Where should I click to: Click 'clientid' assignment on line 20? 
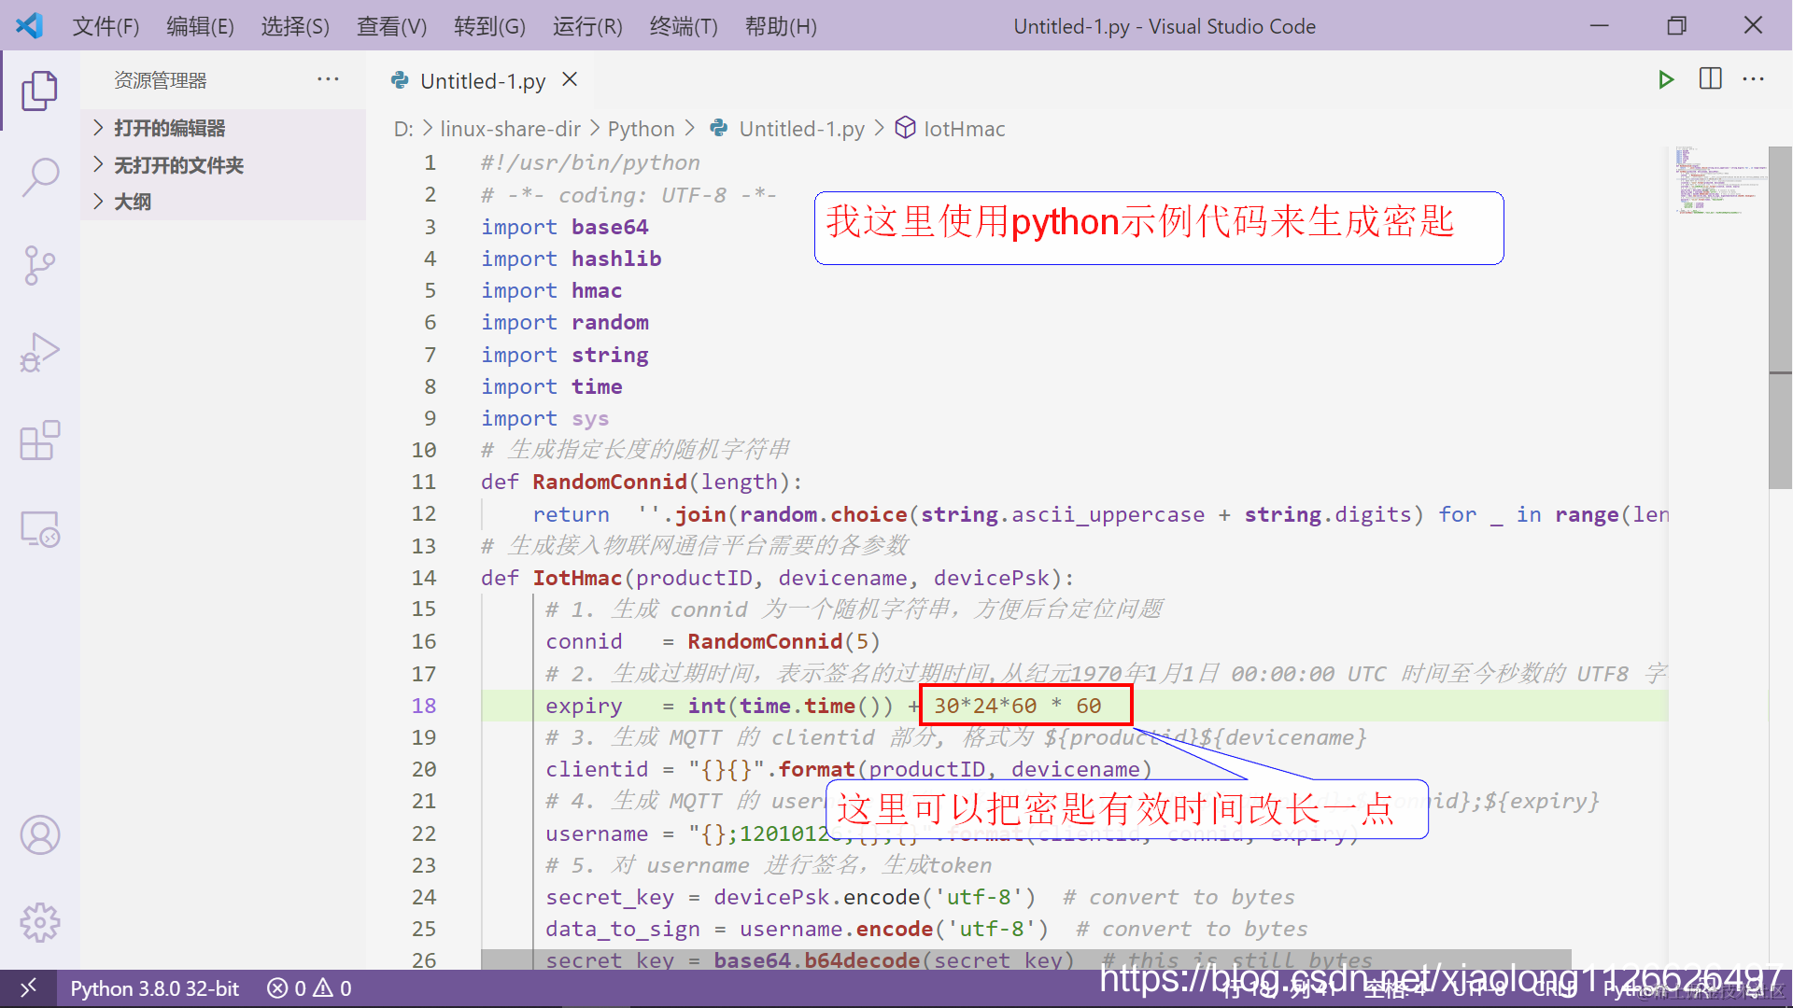point(848,769)
